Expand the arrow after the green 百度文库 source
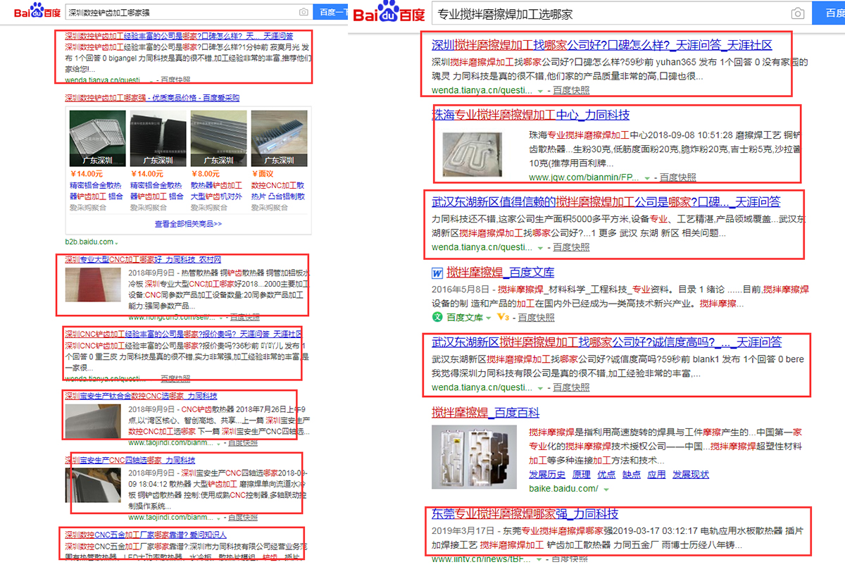Viewport: 845px width, 567px height. click(x=489, y=318)
